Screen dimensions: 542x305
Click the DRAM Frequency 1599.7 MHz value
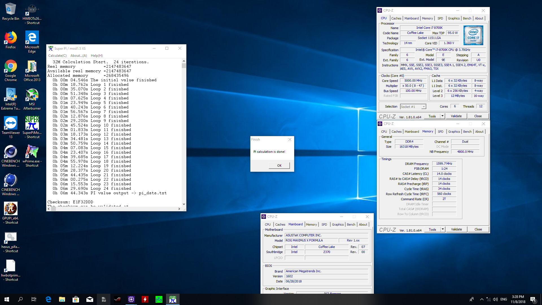click(444, 164)
